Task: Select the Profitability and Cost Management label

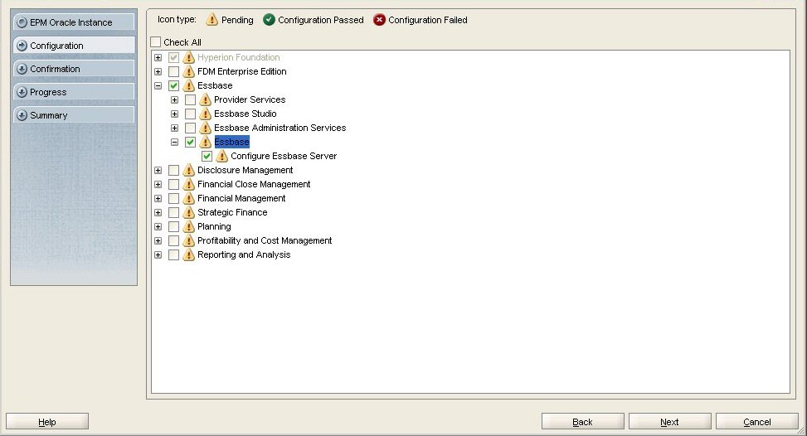Action: (265, 240)
